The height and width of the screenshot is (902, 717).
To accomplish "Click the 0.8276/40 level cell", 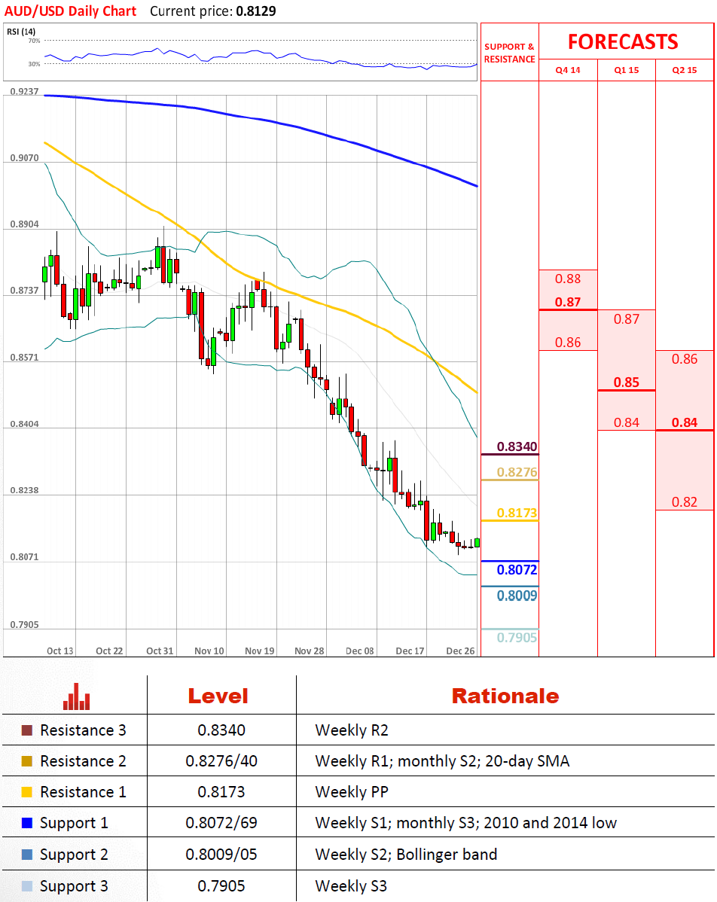I will tap(221, 761).
